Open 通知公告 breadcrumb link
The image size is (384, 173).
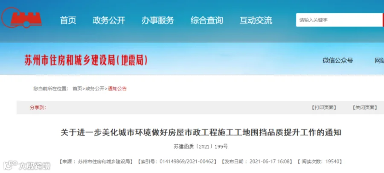pyautogui.click(x=117, y=89)
